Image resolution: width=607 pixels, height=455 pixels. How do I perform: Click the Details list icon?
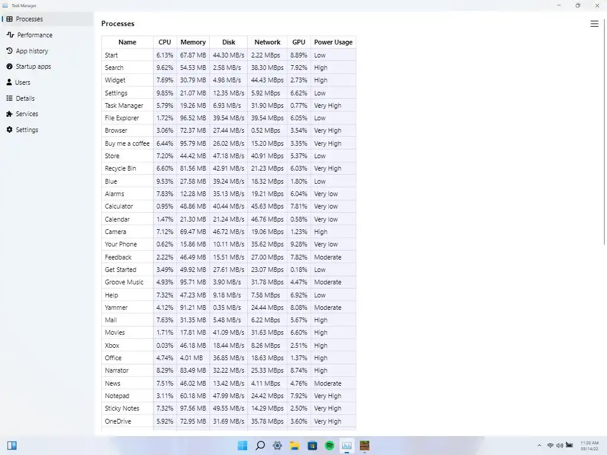point(9,98)
